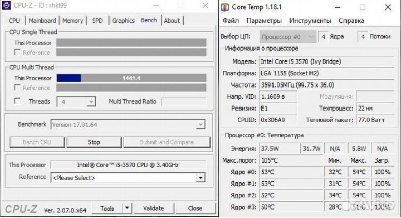Open the Graphics tab
401x218 pixels.
point(123,21)
